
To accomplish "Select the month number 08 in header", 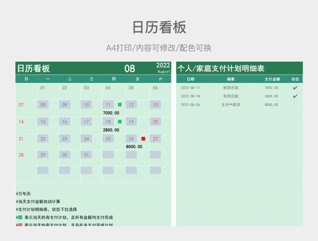I will [129, 69].
